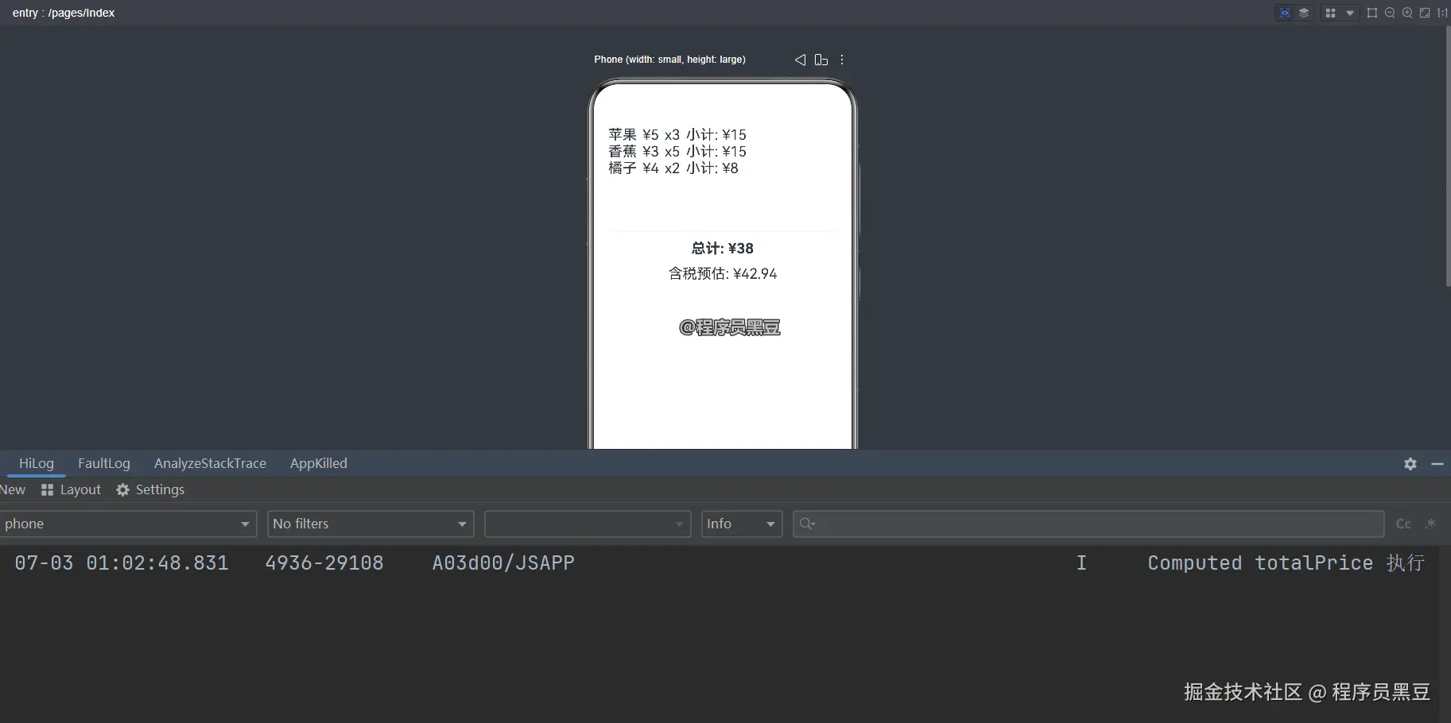Change the Info log level dropdown

[742, 524]
